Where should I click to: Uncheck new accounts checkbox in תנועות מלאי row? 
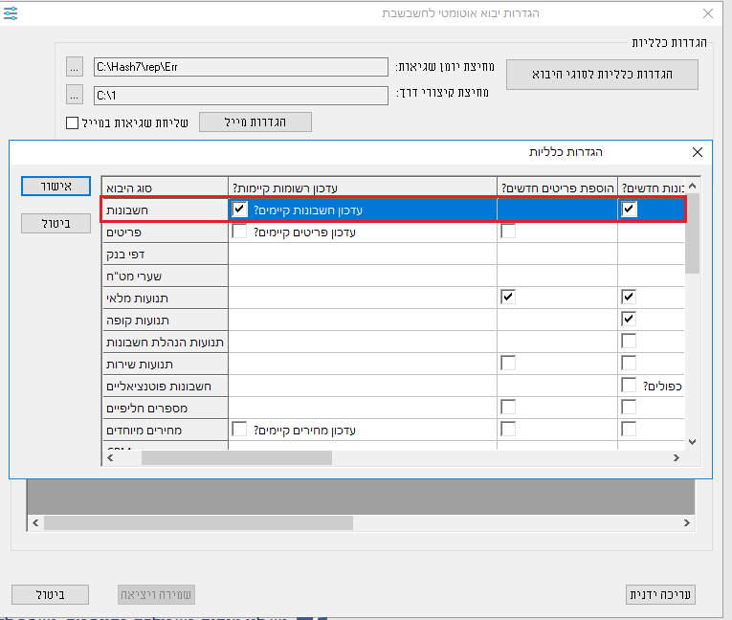pyautogui.click(x=629, y=297)
